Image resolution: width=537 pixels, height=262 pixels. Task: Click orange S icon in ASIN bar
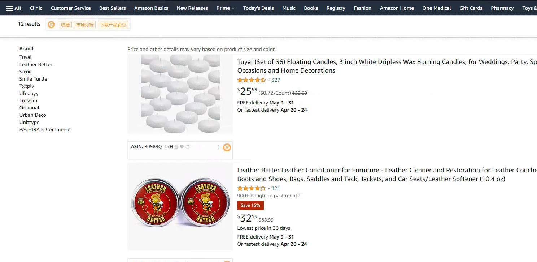coord(227,147)
